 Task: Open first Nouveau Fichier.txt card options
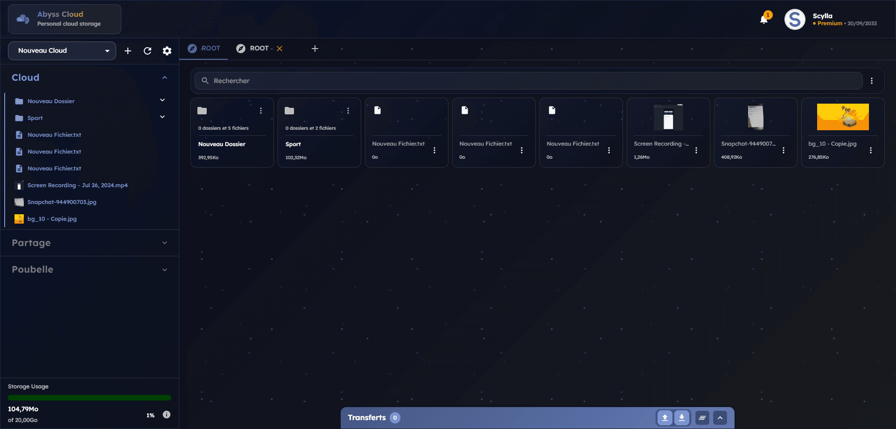(434, 150)
